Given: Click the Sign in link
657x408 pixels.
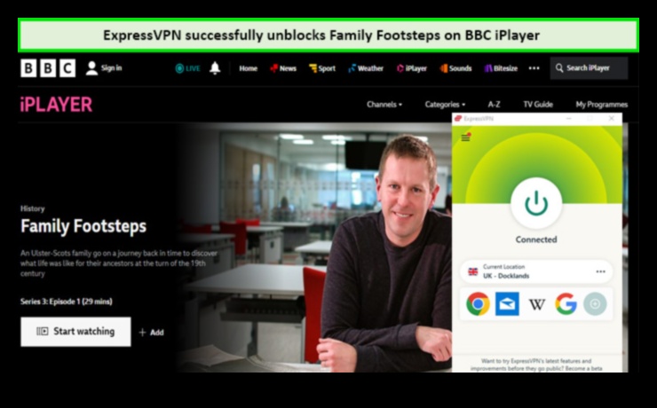Looking at the screenshot, I should (104, 68).
